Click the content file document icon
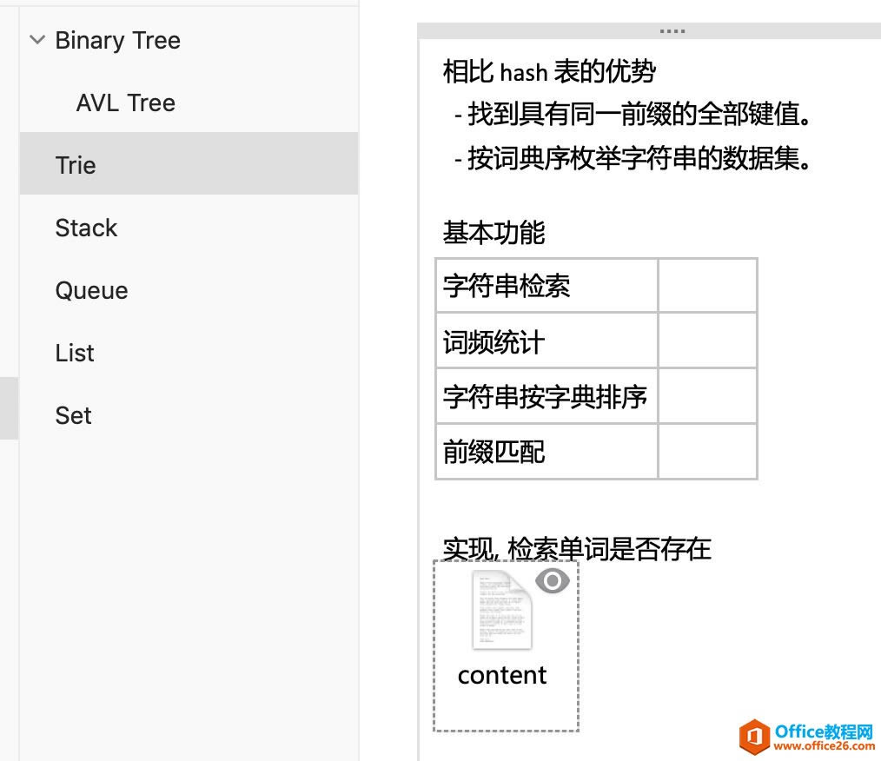 (x=501, y=610)
